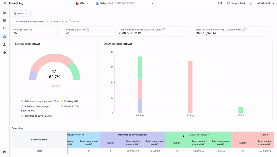277x157 pixels.
Task: Select the 04 Aug failed bar
Action: click(x=190, y=87)
